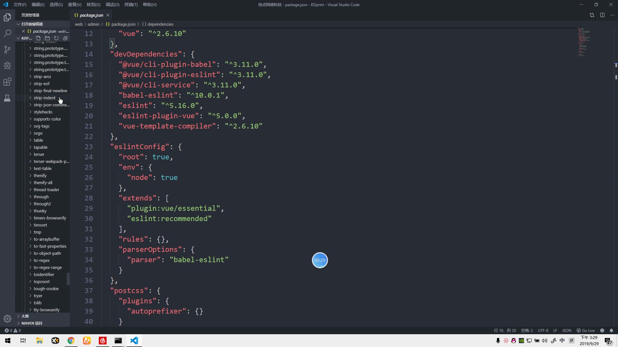The image size is (618, 347).
Task: Click the JSON language mode button
Action: point(566,330)
